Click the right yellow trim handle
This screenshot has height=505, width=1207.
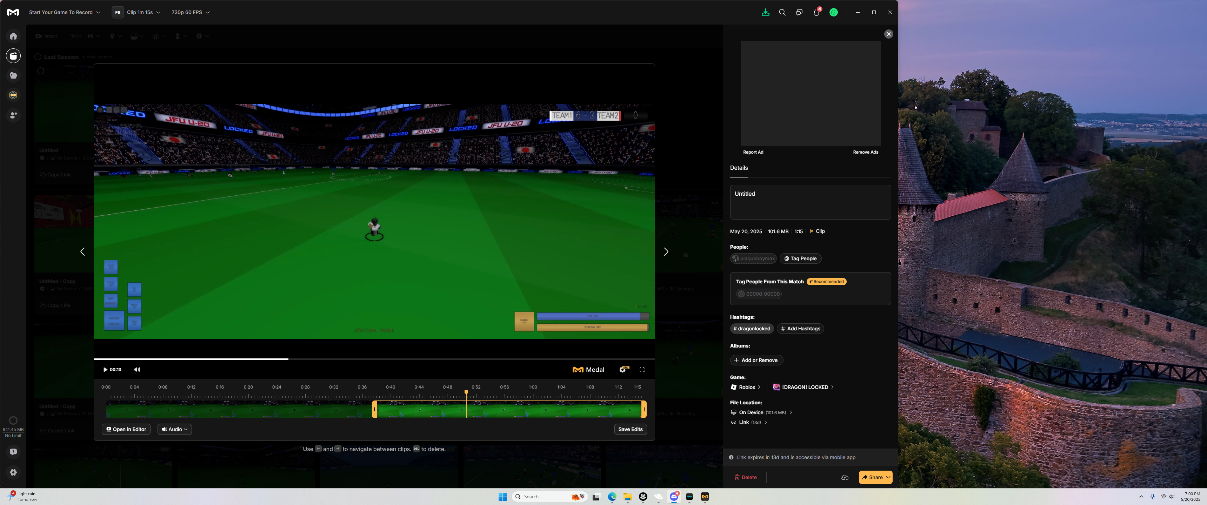coord(644,409)
